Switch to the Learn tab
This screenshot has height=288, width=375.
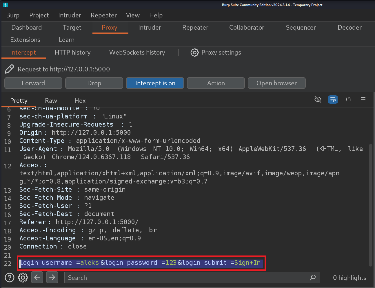[67, 39]
